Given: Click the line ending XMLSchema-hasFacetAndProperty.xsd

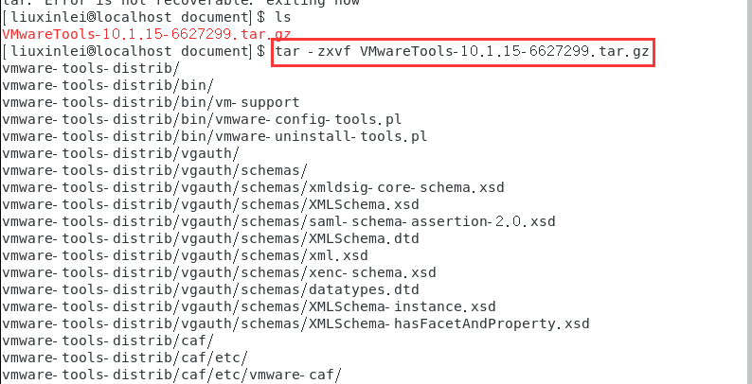Looking at the screenshot, I should pos(295,324).
